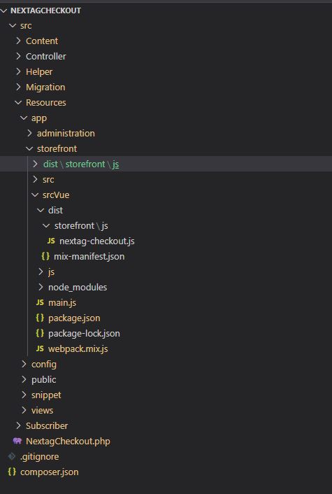Click the JS icon beside webpack.mix.js
The image size is (332, 494).
(x=40, y=348)
